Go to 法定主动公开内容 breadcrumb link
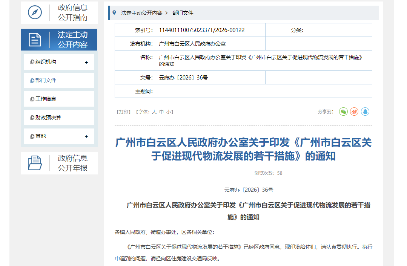Image resolution: width=407 pixels, height=266 pixels. point(141,13)
